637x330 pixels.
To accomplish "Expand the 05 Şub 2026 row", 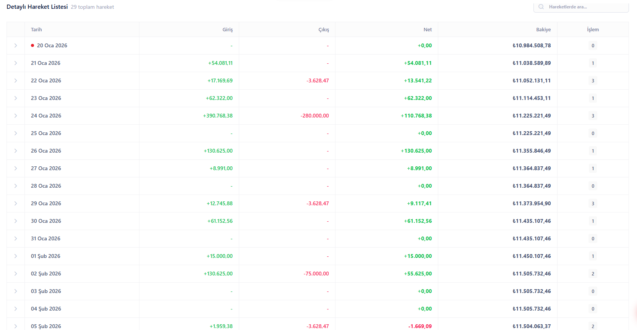I will (x=16, y=326).
